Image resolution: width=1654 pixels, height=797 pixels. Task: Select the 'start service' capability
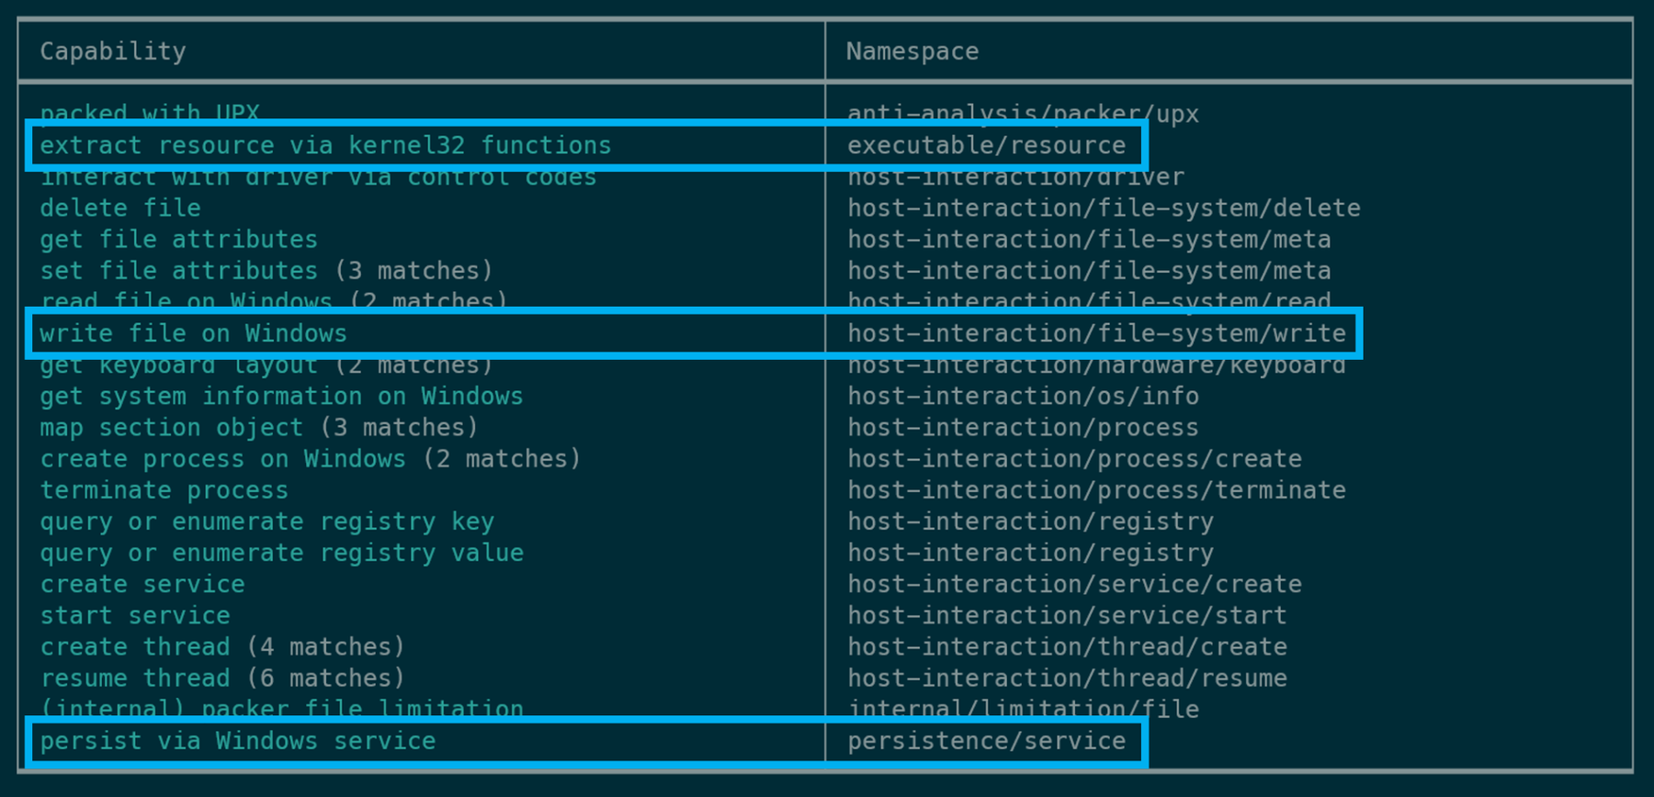(135, 615)
